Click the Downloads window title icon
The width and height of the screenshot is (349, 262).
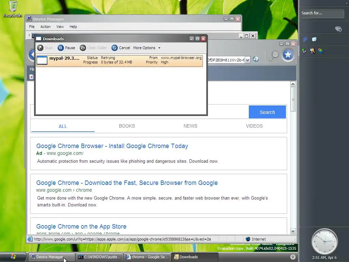point(39,39)
